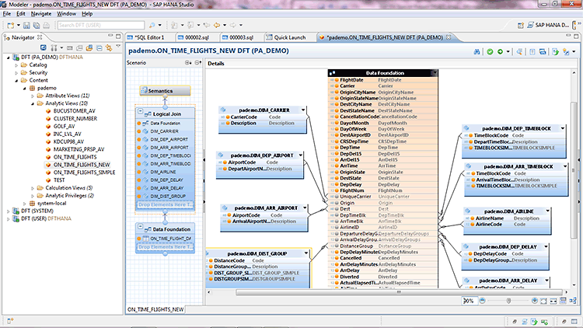Image resolution: width=583 pixels, height=328 pixels.
Task: Click the expand all icon in Scenario header
Action: pos(188,63)
